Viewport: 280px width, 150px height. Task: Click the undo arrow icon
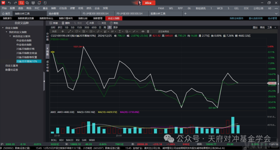(10, 3)
